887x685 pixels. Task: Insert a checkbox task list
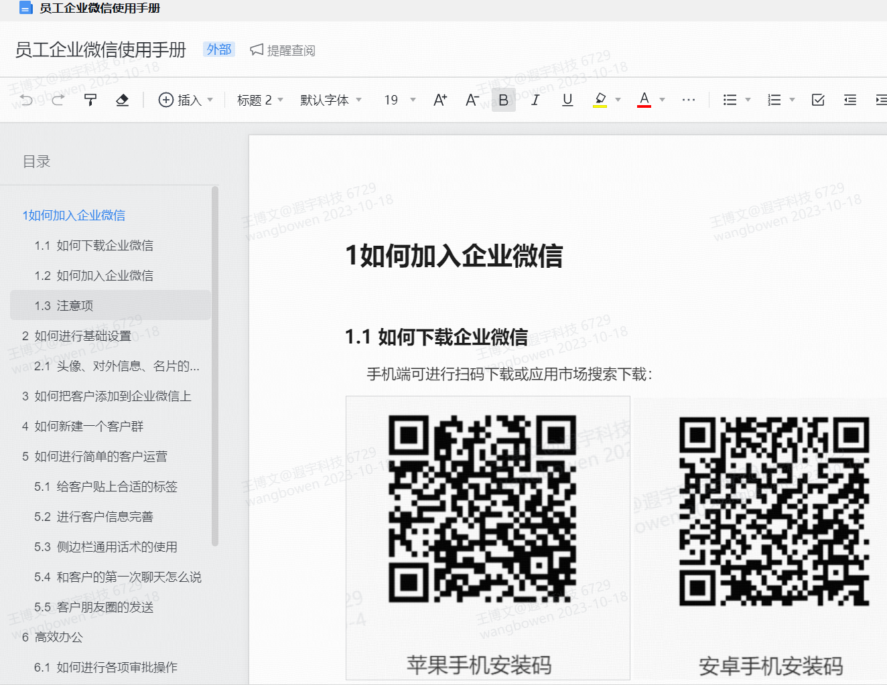click(x=818, y=100)
